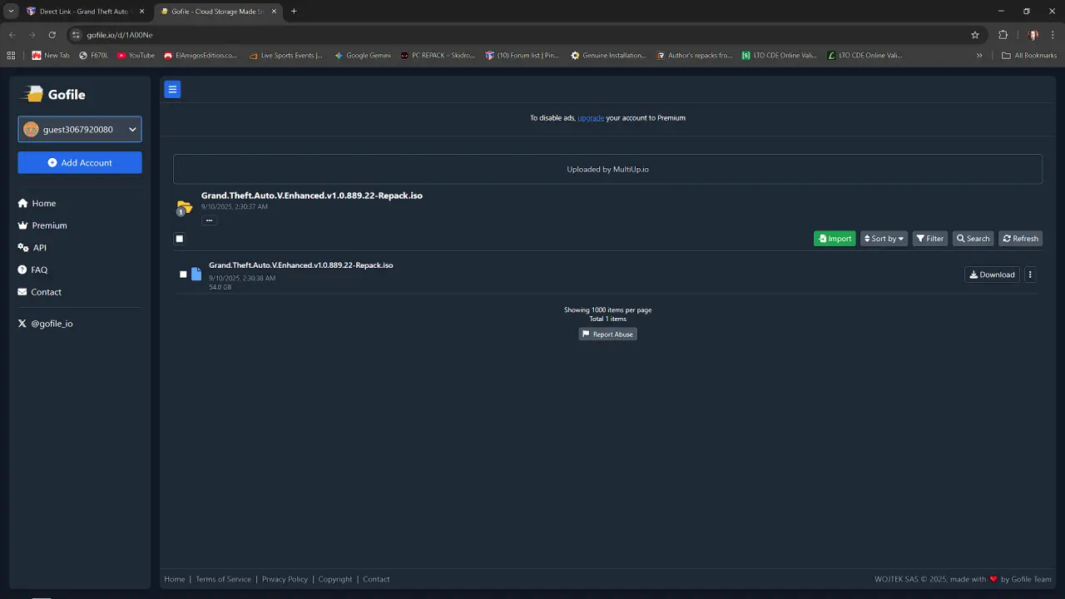Open the Apps grid icon in bookmarks bar
The height and width of the screenshot is (599, 1065).
pyautogui.click(x=11, y=56)
